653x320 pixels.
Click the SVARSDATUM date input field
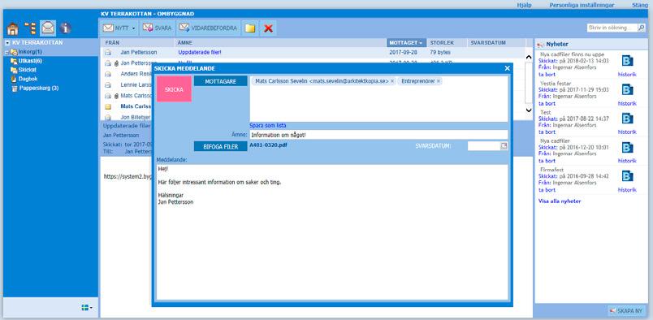click(x=484, y=146)
